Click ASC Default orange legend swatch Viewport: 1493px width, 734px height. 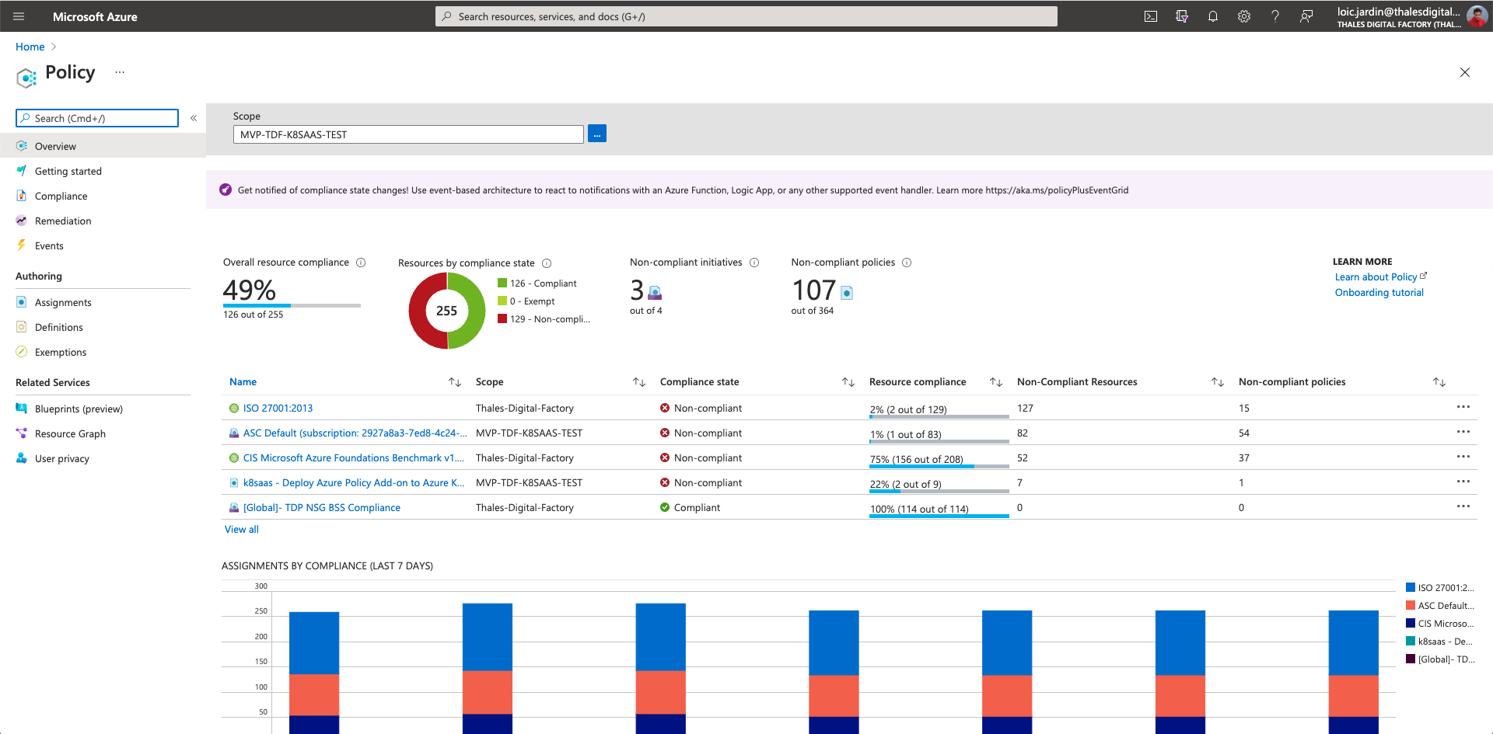(1411, 606)
